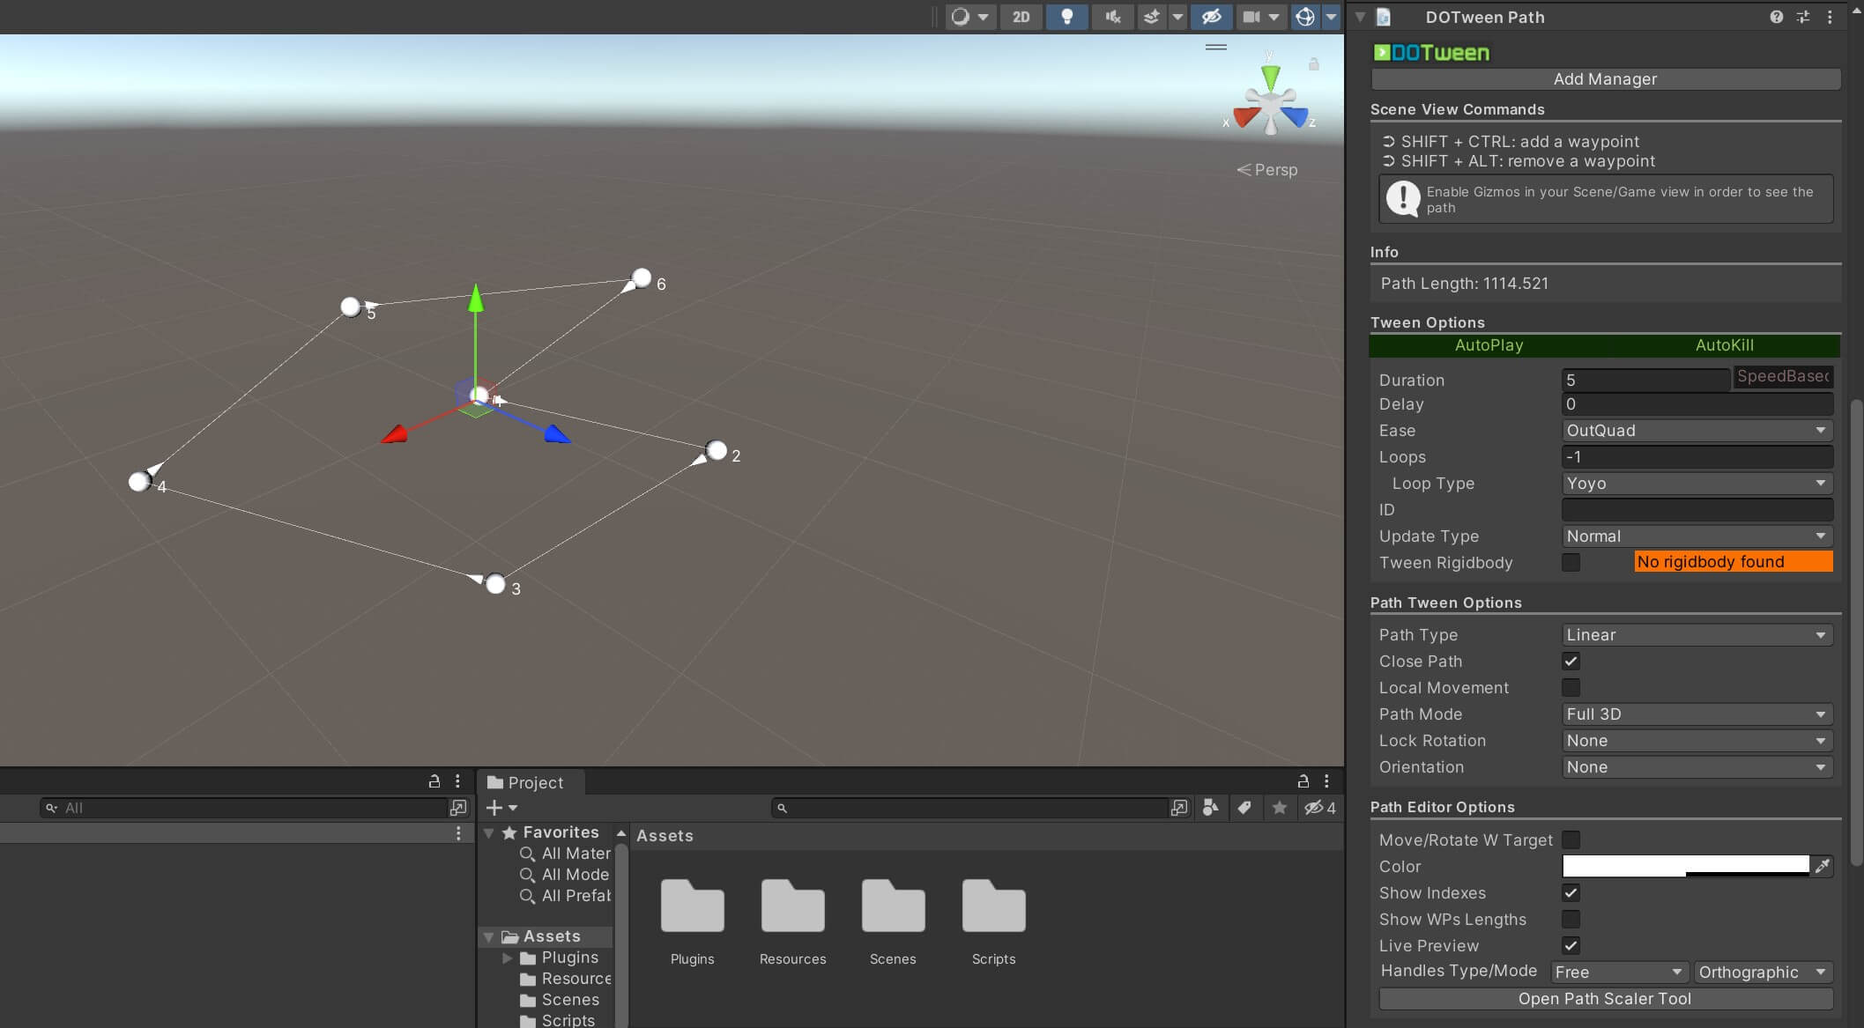This screenshot has width=1864, height=1028.
Task: Click the green Y axis of orientation gizmo
Action: pos(1270,76)
